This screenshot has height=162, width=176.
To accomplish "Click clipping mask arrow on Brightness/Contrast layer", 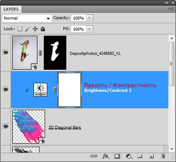I will pyautogui.click(x=27, y=90).
